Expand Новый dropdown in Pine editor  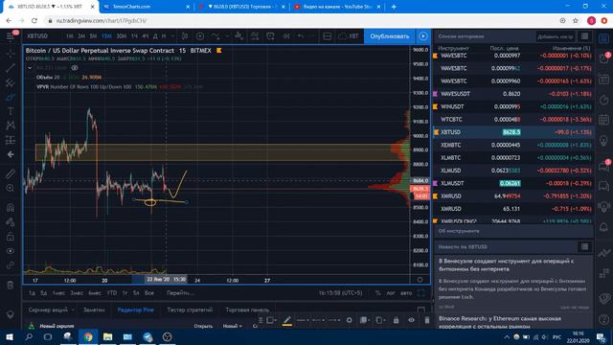232,326
